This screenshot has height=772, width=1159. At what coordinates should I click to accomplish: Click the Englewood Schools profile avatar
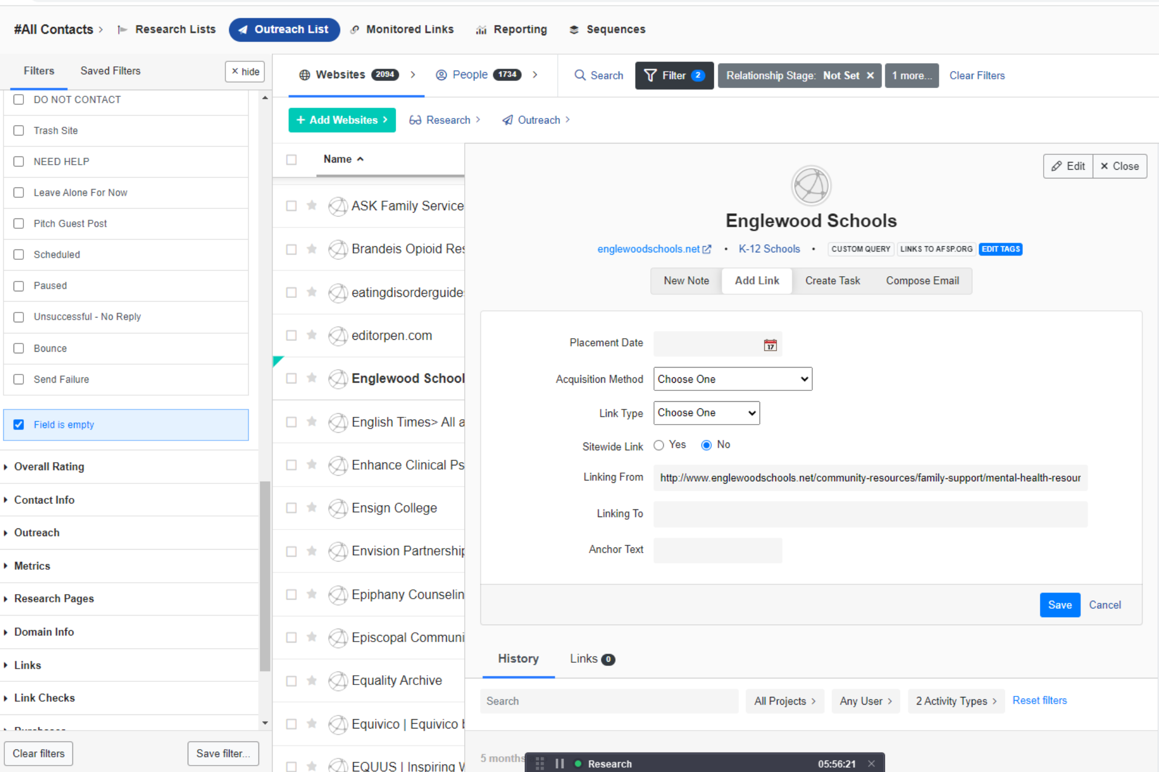[x=811, y=186]
